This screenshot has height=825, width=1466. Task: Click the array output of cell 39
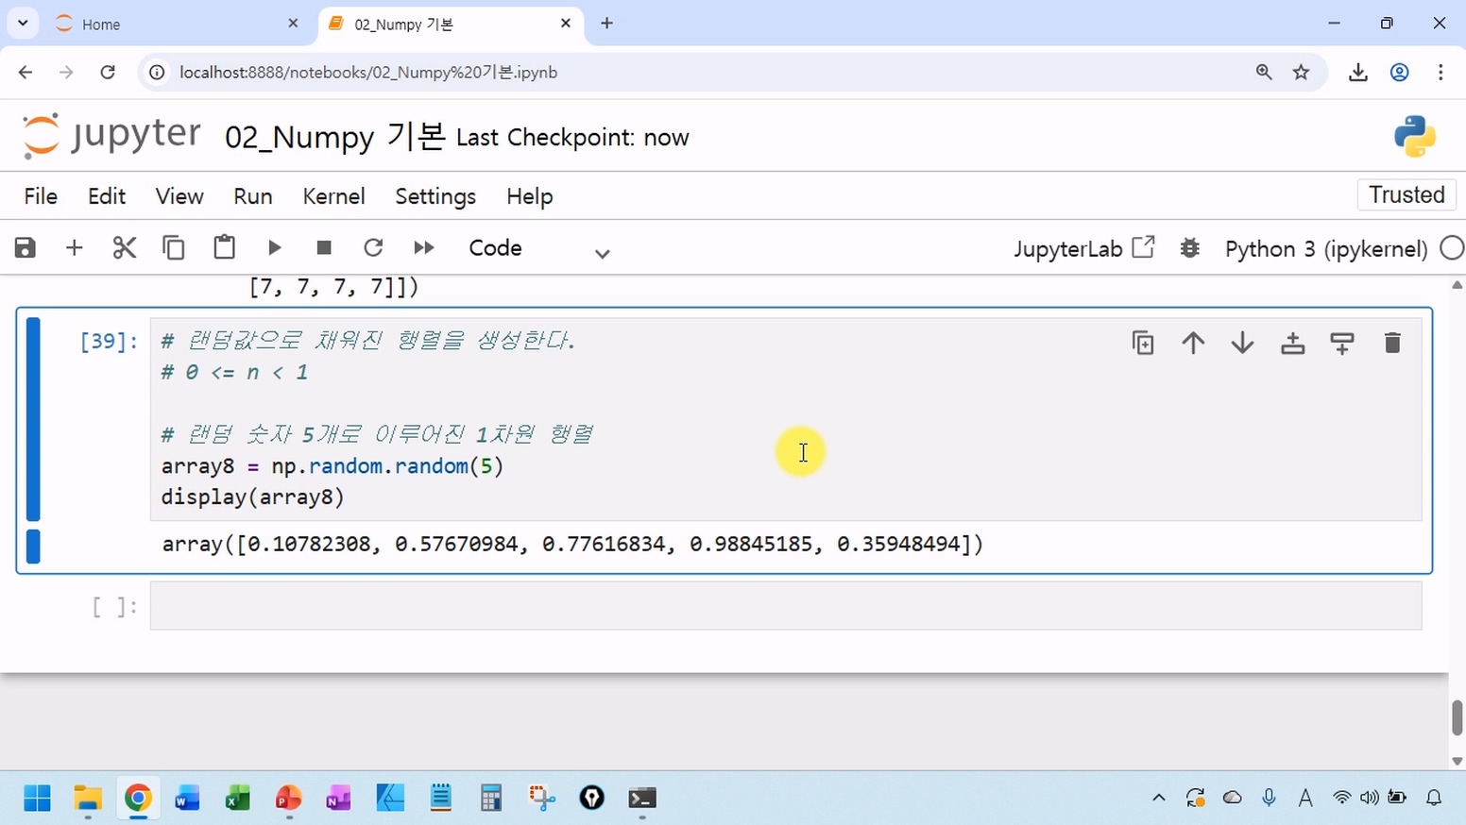click(572, 544)
